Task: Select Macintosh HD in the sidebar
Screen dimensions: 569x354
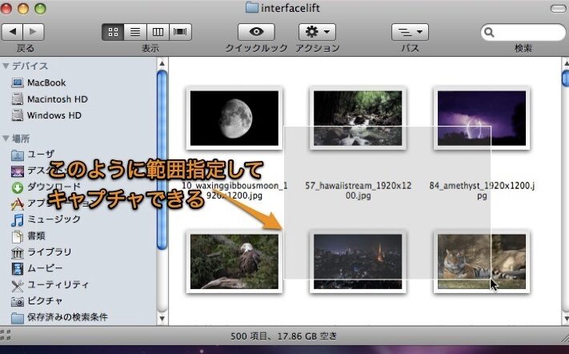Action: click(58, 99)
